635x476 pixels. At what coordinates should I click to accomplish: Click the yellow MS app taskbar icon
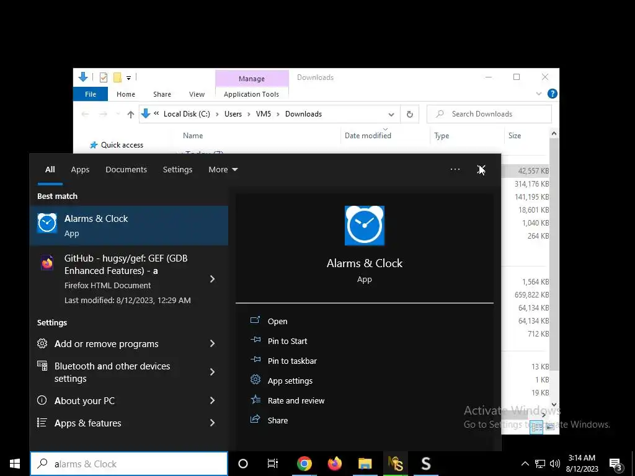click(x=395, y=464)
